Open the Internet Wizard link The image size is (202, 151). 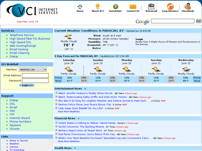tap(20, 118)
